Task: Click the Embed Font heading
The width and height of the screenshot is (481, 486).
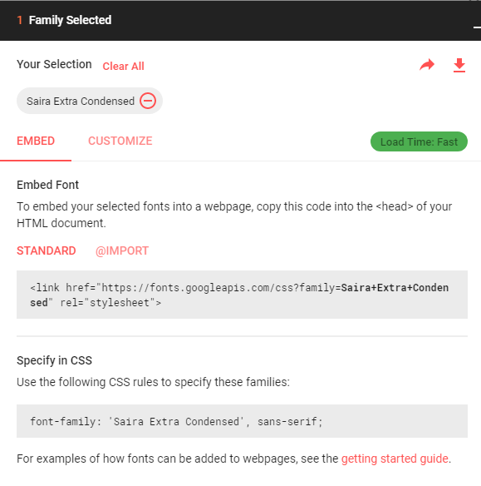Action: tap(47, 185)
